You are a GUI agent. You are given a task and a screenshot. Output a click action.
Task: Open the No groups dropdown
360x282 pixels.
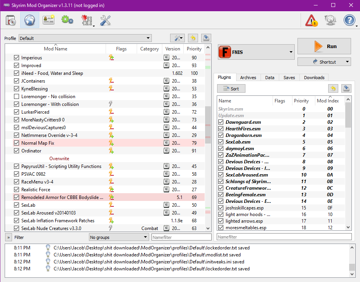118,237
